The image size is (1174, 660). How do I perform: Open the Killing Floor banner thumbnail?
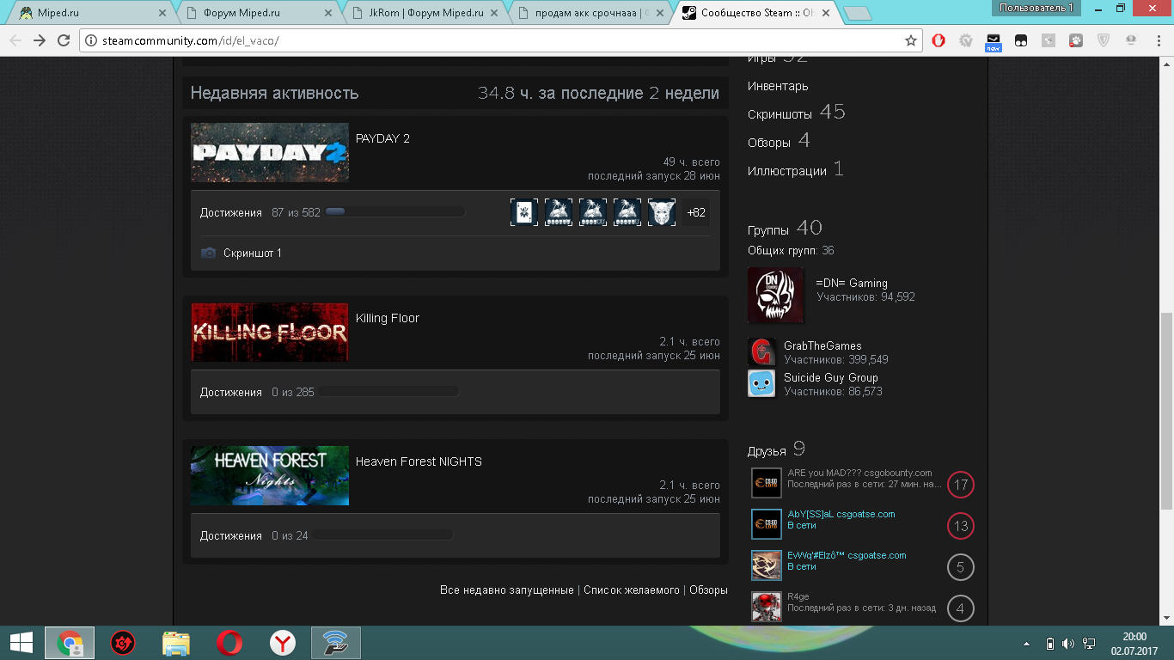tap(270, 332)
